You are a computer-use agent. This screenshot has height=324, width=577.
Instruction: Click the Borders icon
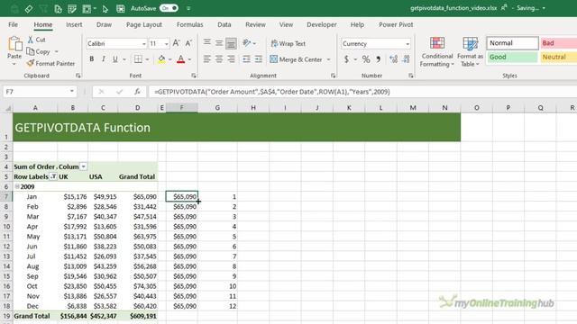click(138, 59)
